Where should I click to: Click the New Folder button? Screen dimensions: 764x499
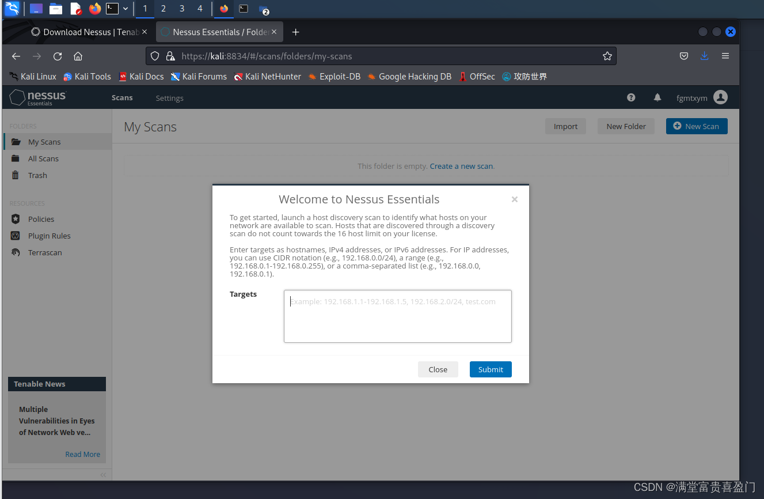point(626,126)
